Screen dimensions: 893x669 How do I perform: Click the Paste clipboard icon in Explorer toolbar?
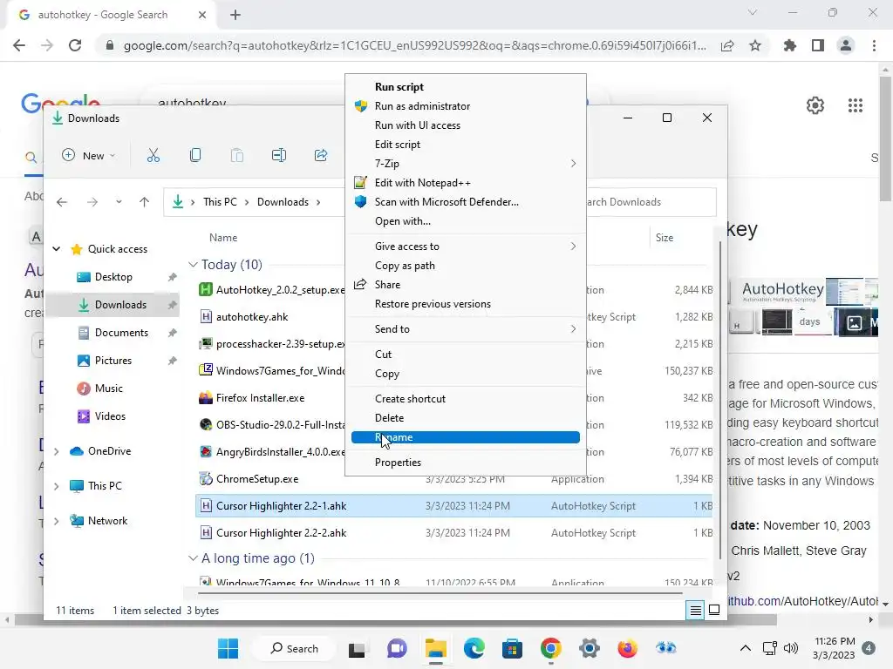(x=237, y=155)
